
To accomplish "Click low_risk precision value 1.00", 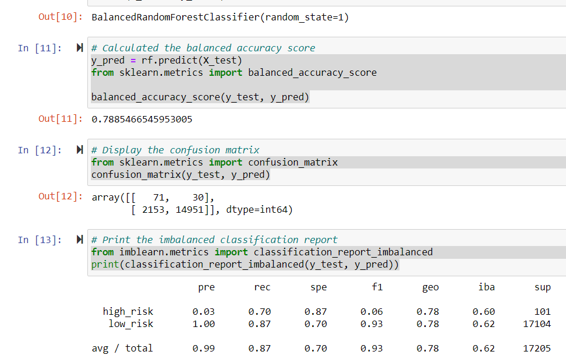I will tap(204, 324).
